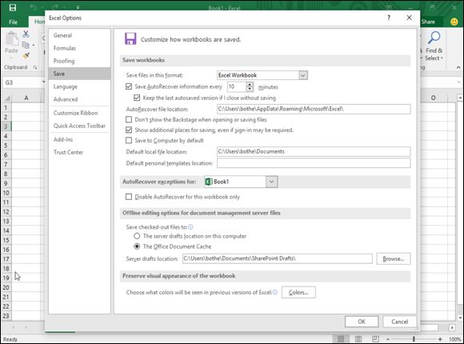Click the Browse... button for server drafts
Image resolution: width=464 pixels, height=344 pixels.
coord(394,258)
